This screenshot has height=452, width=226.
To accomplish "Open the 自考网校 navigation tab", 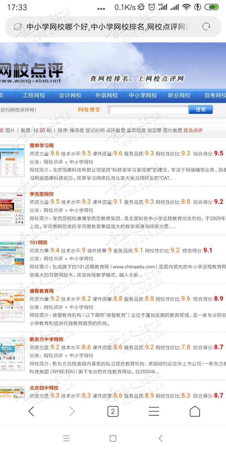I will 215,95.
